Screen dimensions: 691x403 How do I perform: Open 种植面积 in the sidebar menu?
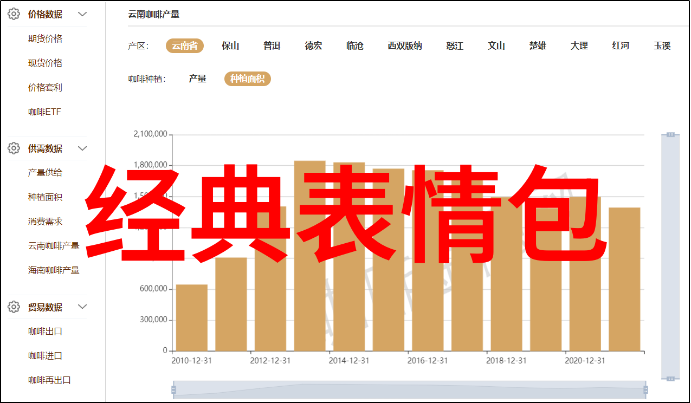pyautogui.click(x=46, y=197)
